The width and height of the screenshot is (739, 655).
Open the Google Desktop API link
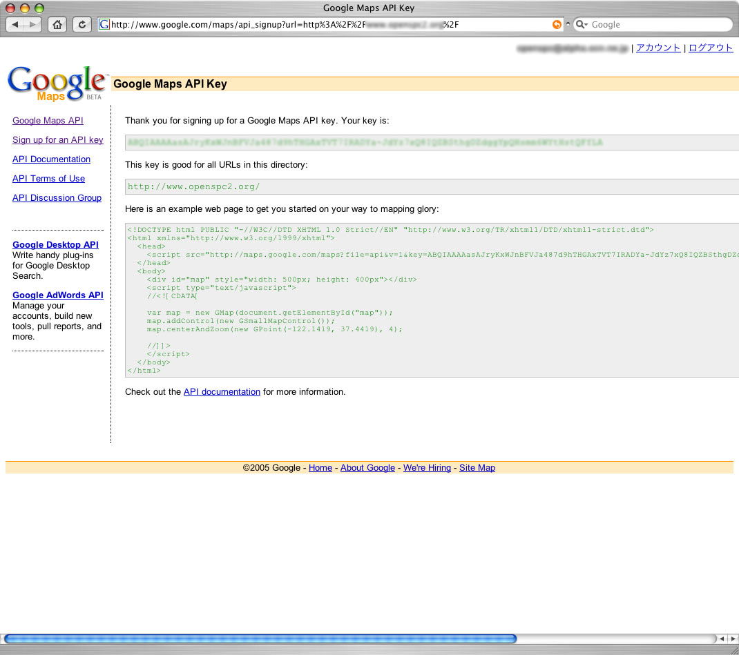[55, 245]
